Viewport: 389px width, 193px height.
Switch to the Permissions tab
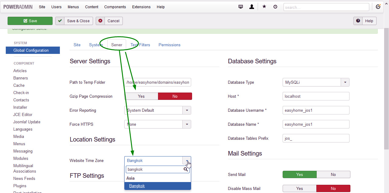coord(169,45)
